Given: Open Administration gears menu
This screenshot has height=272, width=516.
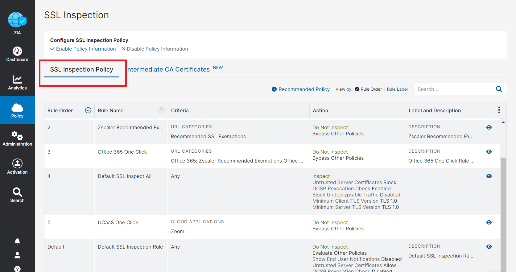Looking at the screenshot, I should click(17, 138).
